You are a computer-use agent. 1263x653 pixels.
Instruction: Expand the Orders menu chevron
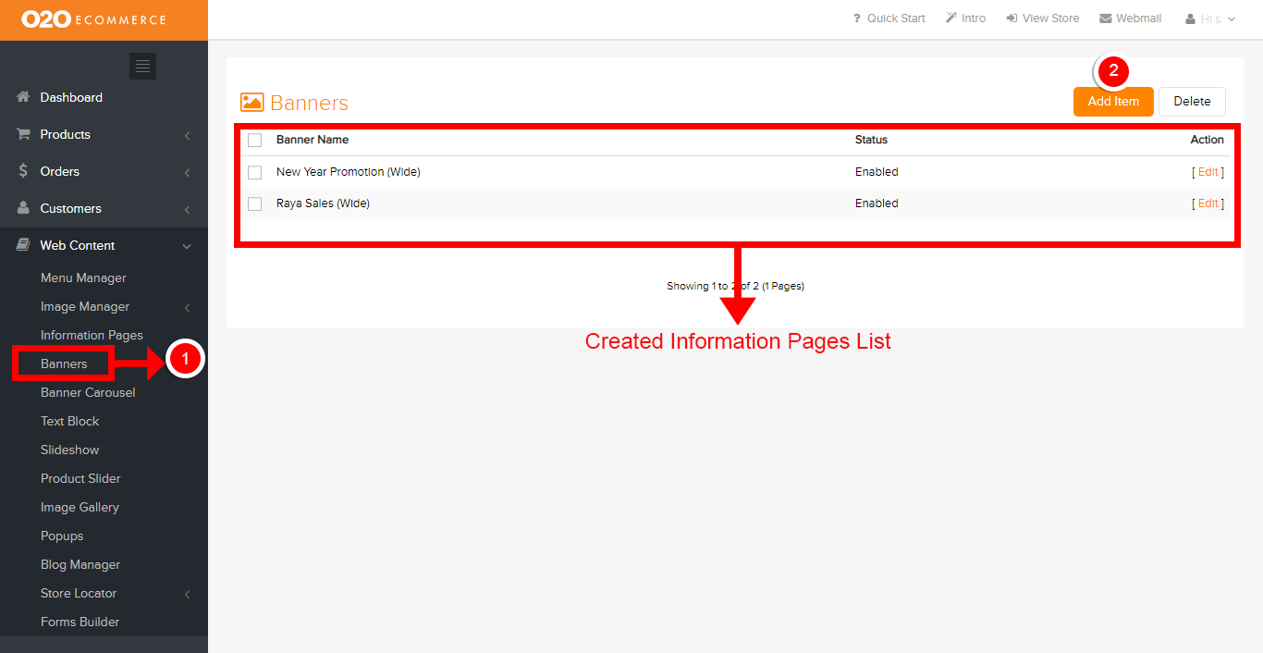(x=187, y=172)
